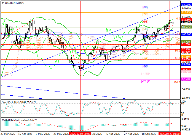This screenshot has width=193, height=137.
Task: Click the UKBRENT,Daily chart title
Action: 14,3
